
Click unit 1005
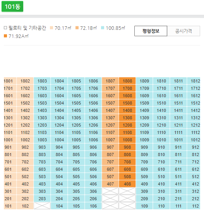pos(76,140)
